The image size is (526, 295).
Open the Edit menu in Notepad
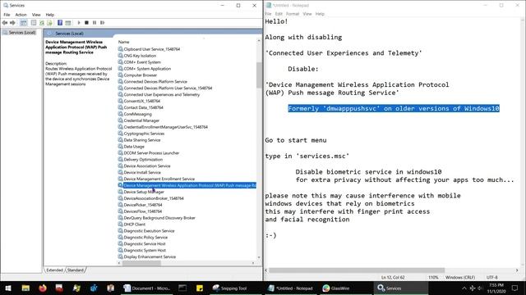point(279,14)
